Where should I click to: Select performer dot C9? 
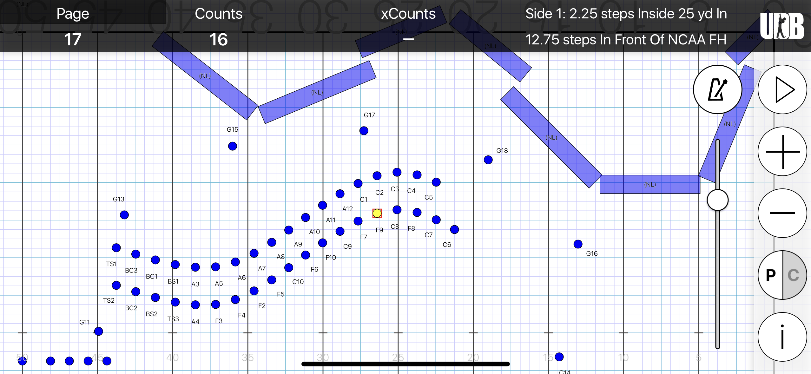pyautogui.click(x=340, y=232)
